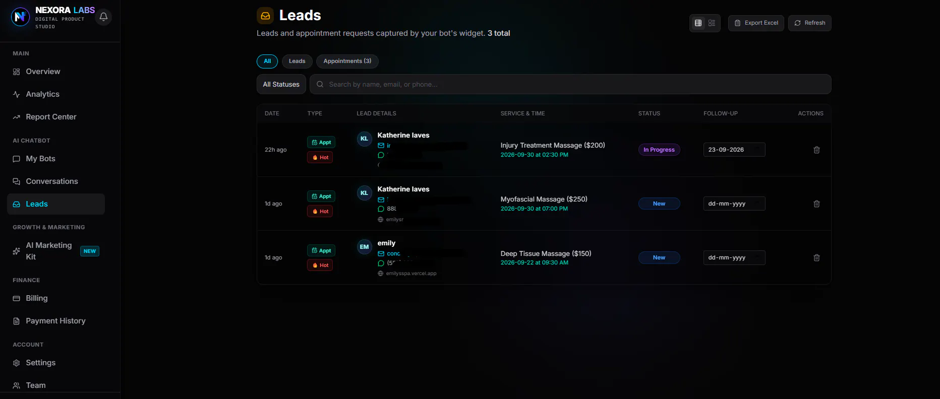Click the Team people icon

click(x=16, y=385)
